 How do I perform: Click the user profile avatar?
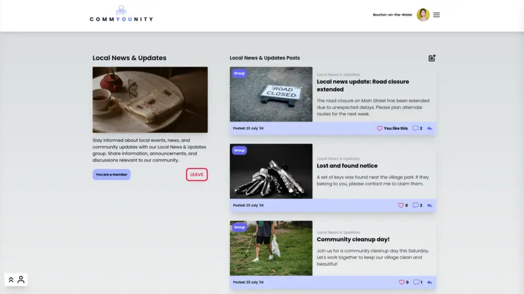point(422,14)
